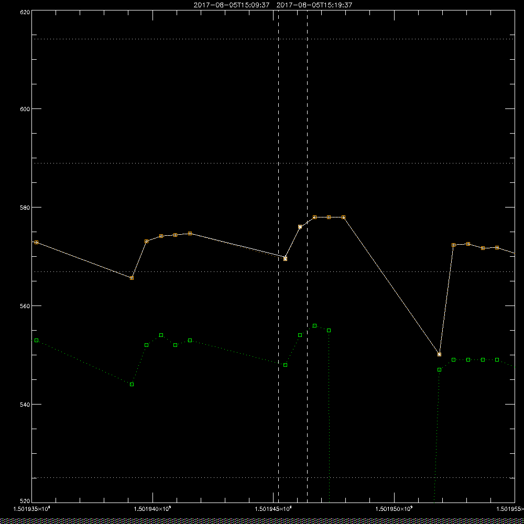Screen dimensions: 524x524
Task: Select the 620 y-axis label
Action: click(25, 12)
